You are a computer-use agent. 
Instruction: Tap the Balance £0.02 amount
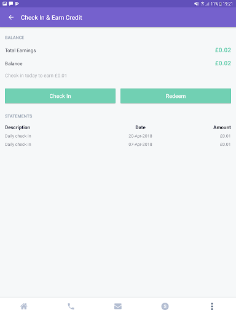pyautogui.click(x=223, y=63)
